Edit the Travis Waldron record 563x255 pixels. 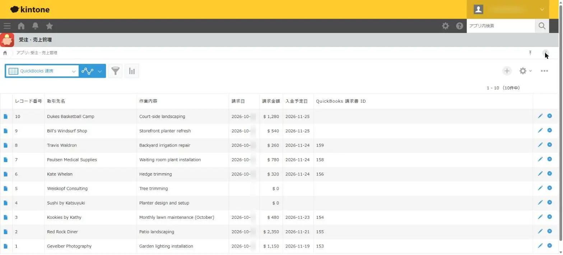pyautogui.click(x=540, y=145)
